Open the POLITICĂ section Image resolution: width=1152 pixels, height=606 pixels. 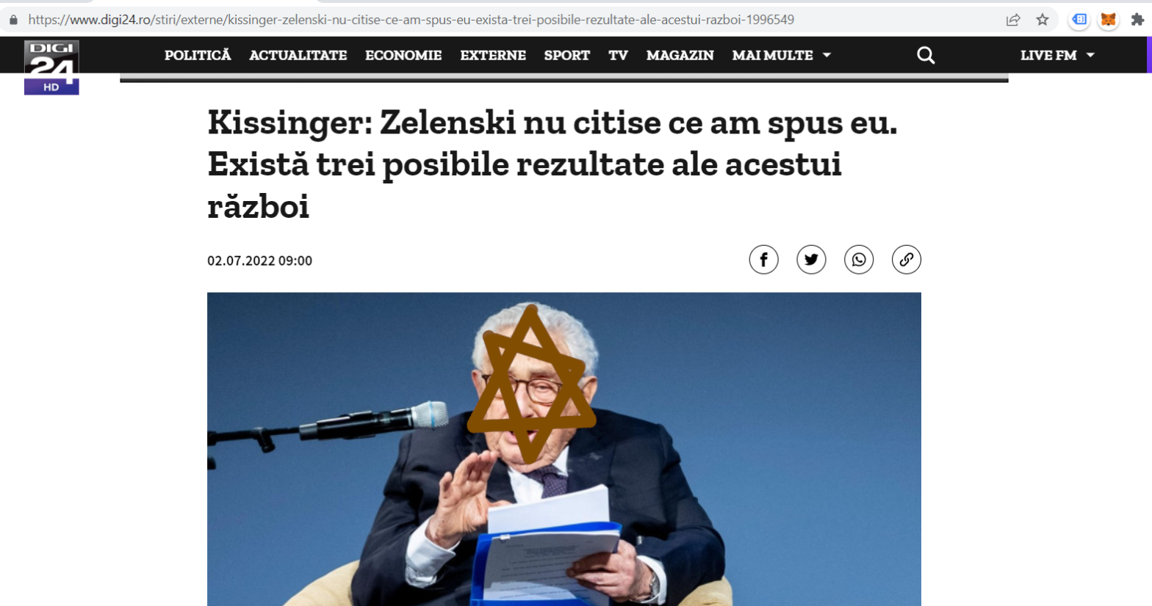(198, 55)
